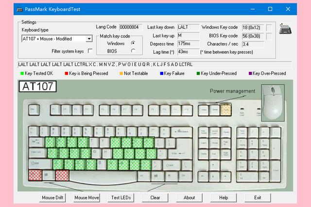Image resolution: width=311 pixels, height=207 pixels.
Task: Enable Filter system keys checkbox
Action: point(90,51)
